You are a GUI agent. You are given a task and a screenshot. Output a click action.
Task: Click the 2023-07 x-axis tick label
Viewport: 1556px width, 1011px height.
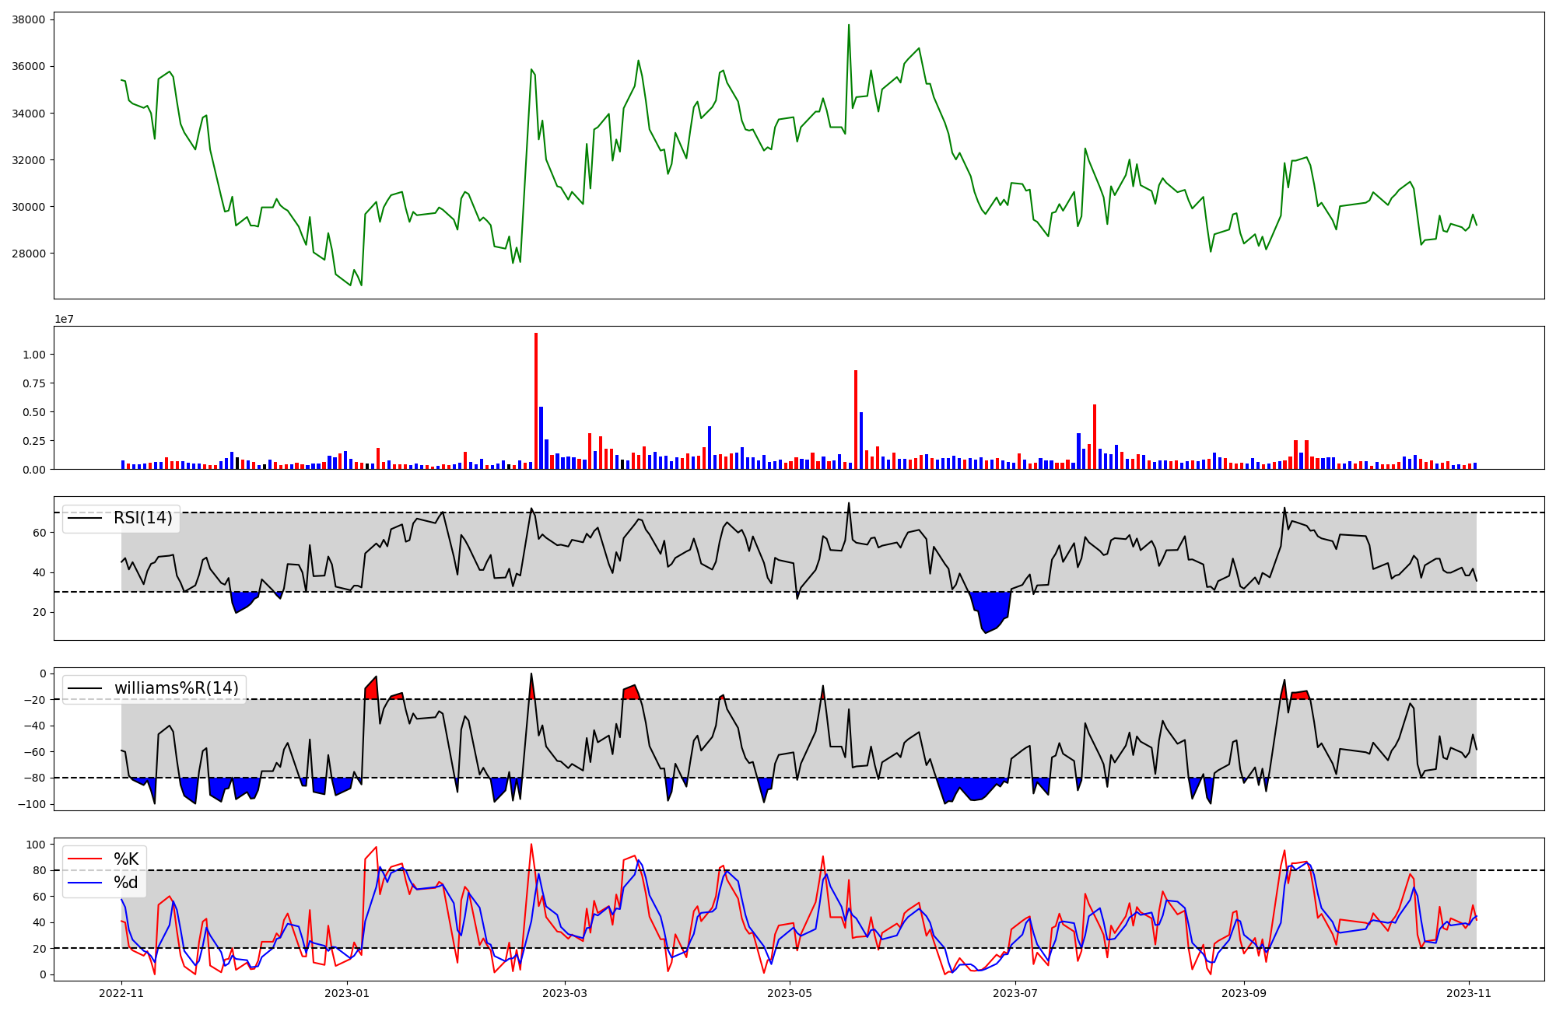click(x=1015, y=993)
